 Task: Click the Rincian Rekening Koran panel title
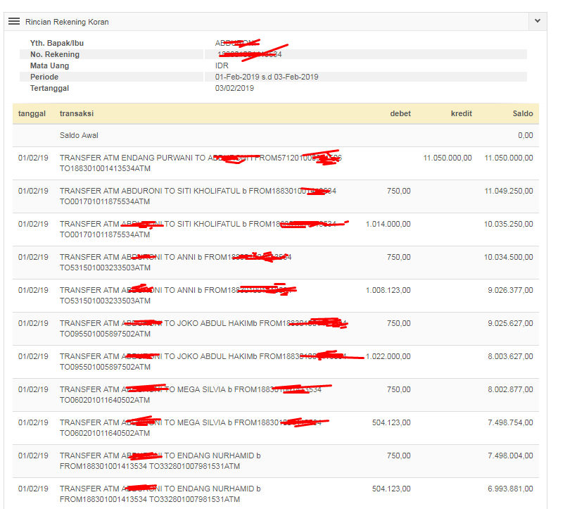[67, 22]
